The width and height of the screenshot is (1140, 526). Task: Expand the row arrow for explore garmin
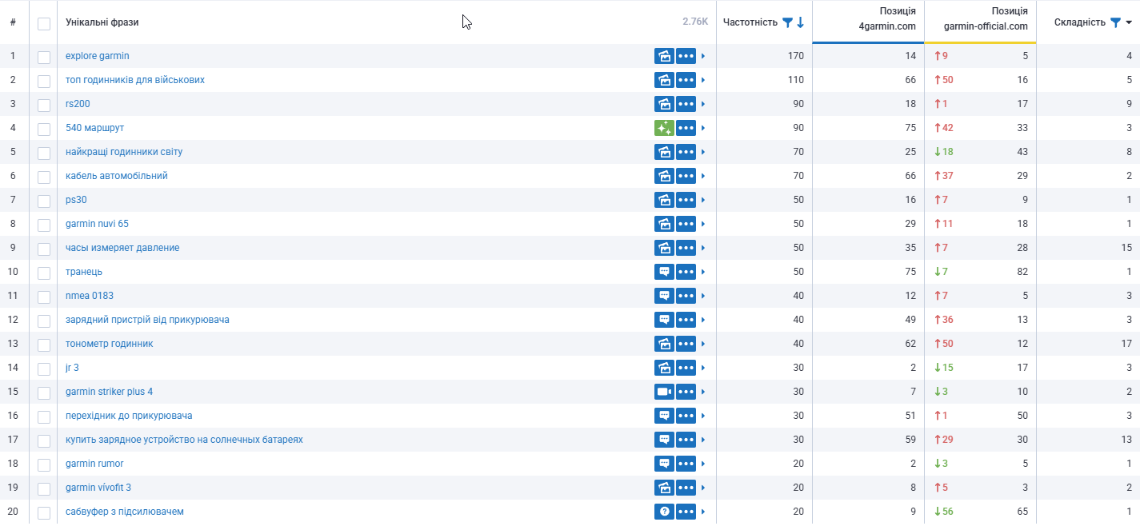(703, 56)
